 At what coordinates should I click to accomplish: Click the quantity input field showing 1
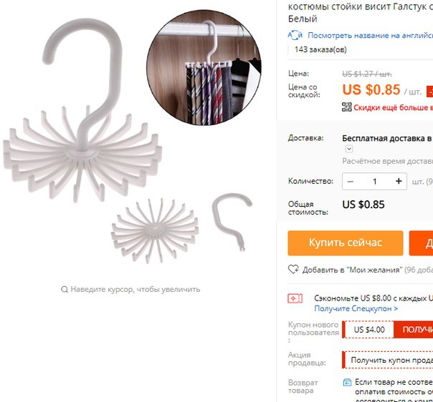(374, 181)
